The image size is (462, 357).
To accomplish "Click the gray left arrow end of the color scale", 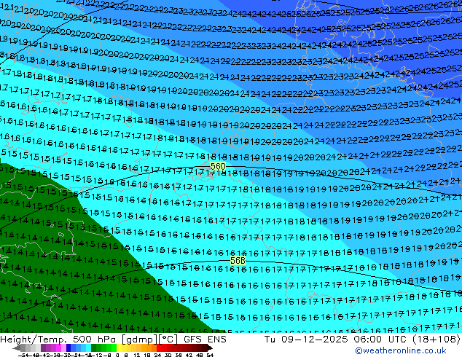I will pyautogui.click(x=17, y=348).
